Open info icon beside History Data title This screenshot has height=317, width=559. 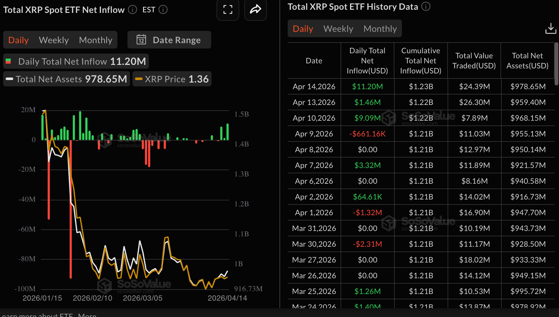coord(426,7)
